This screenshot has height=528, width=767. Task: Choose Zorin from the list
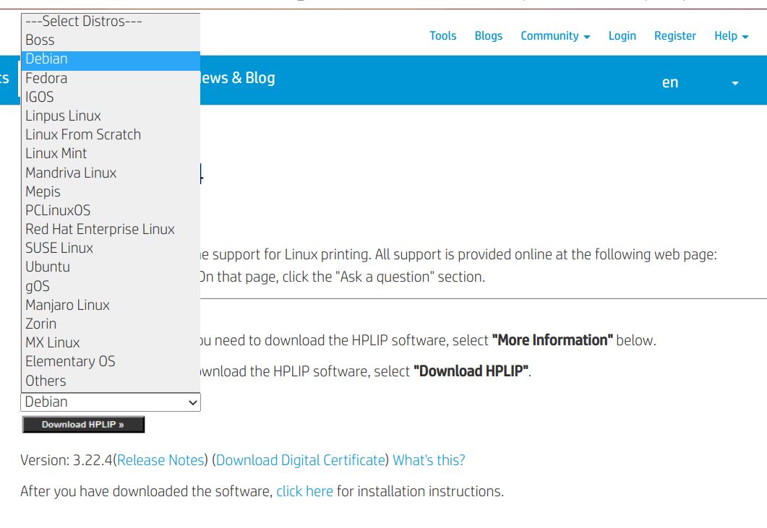point(111,324)
